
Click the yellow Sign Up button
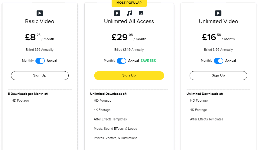[x=129, y=76]
